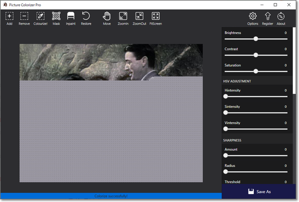This screenshot has height=202, width=299.
Task: Show the About information
Action: pyautogui.click(x=281, y=16)
